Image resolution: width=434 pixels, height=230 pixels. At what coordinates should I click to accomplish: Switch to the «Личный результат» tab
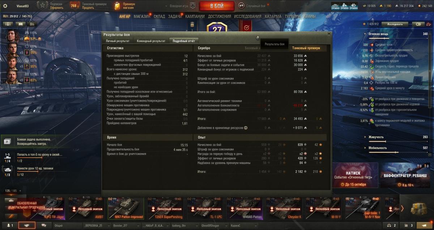(x=117, y=41)
